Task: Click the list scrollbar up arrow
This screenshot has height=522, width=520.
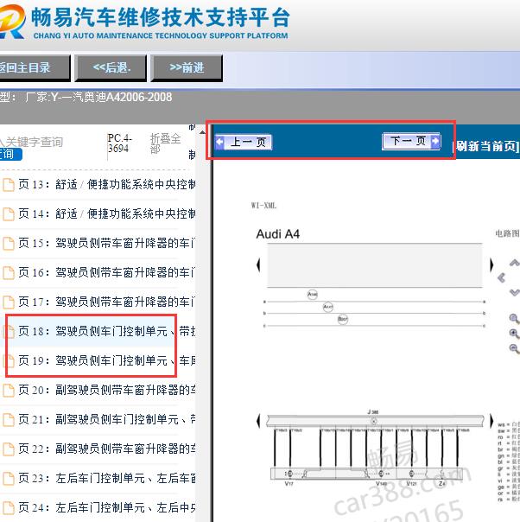Action: click(x=202, y=132)
